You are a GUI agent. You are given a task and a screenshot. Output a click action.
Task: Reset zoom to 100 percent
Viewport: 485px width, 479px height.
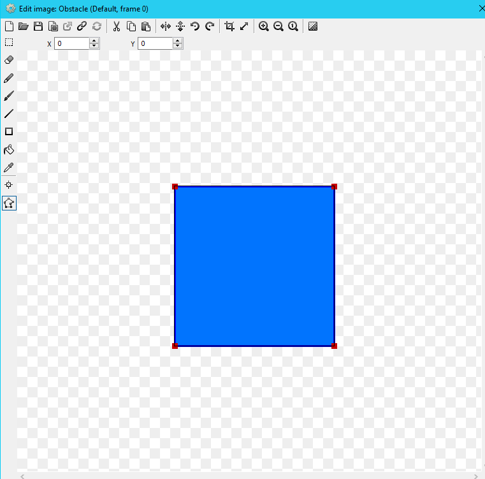[293, 26]
